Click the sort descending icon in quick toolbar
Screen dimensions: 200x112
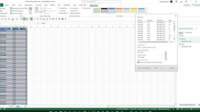click(5, 19)
